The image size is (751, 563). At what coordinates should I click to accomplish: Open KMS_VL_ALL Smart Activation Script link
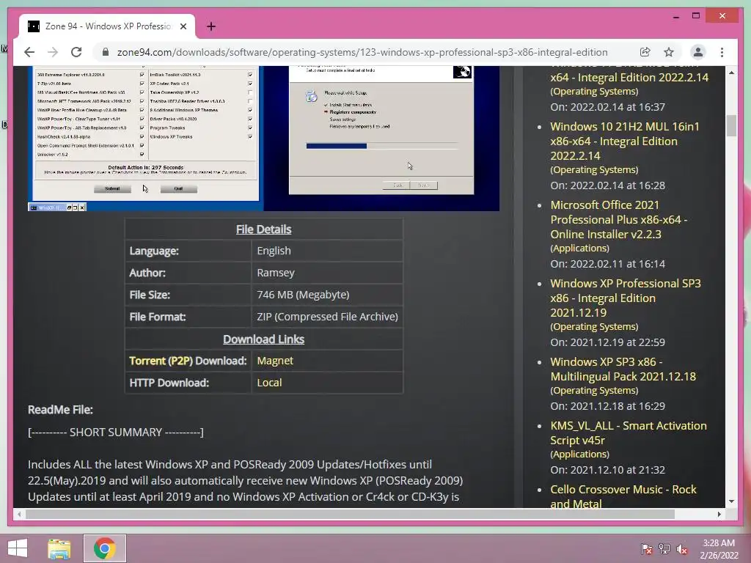pyautogui.click(x=629, y=433)
